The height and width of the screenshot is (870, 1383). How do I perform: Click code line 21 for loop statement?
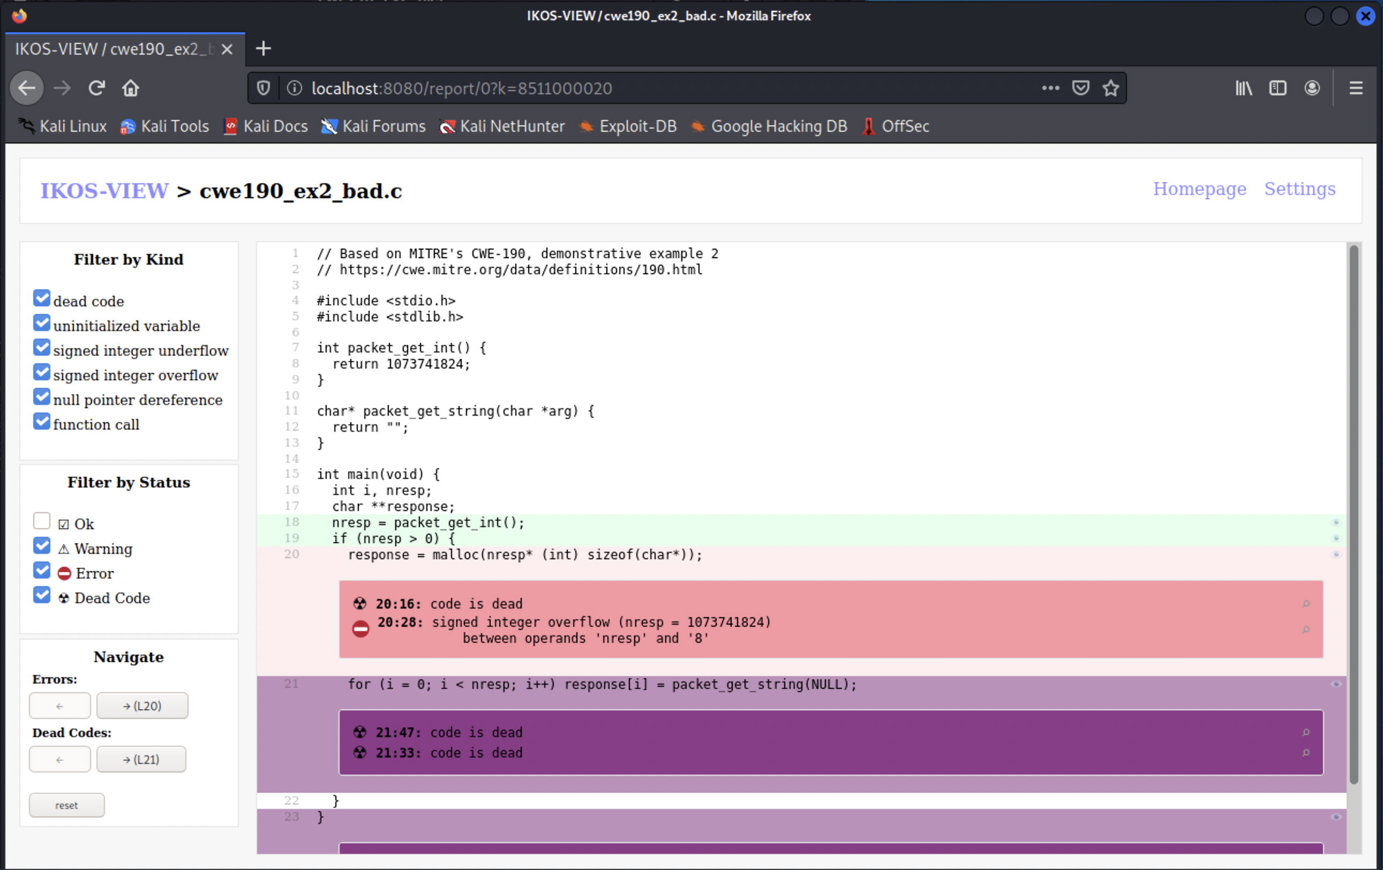point(602,684)
